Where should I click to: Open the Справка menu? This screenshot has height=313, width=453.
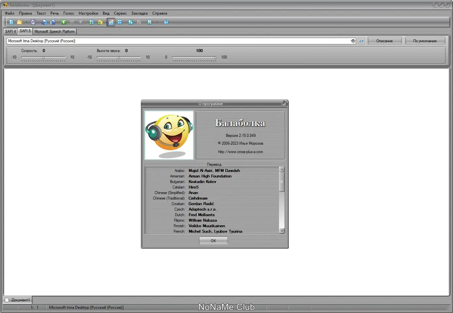pyautogui.click(x=160, y=13)
